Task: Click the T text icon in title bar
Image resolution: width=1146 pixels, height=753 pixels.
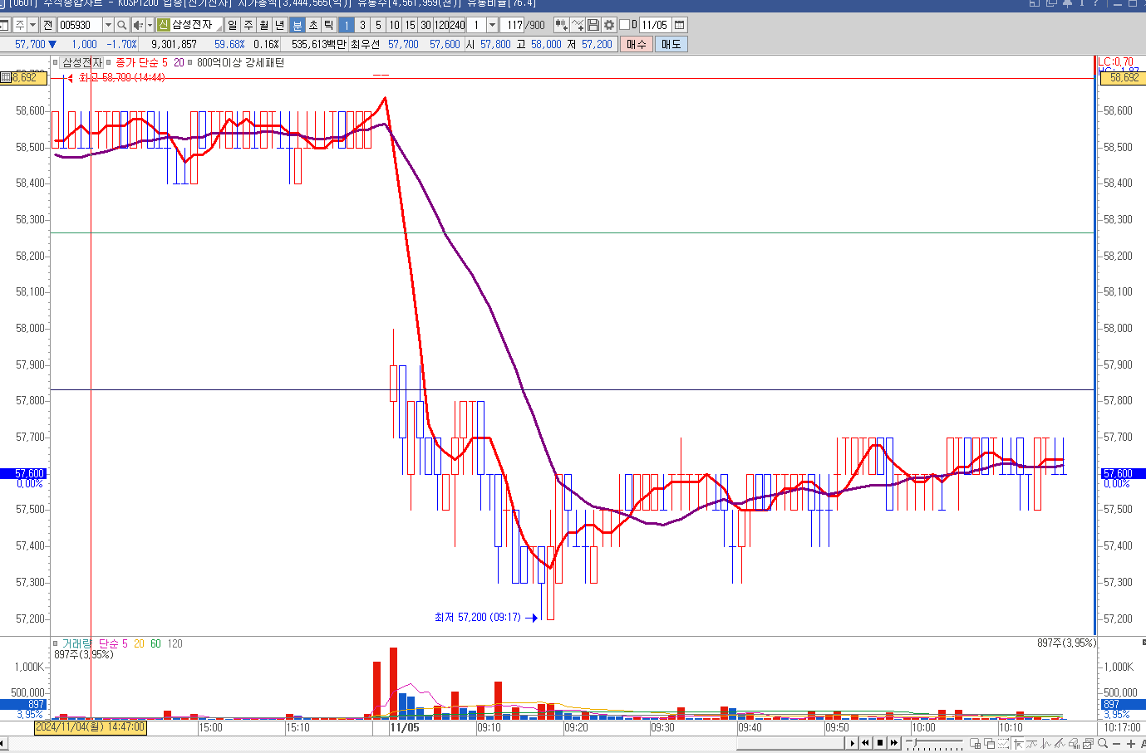Action: coord(1082,3)
